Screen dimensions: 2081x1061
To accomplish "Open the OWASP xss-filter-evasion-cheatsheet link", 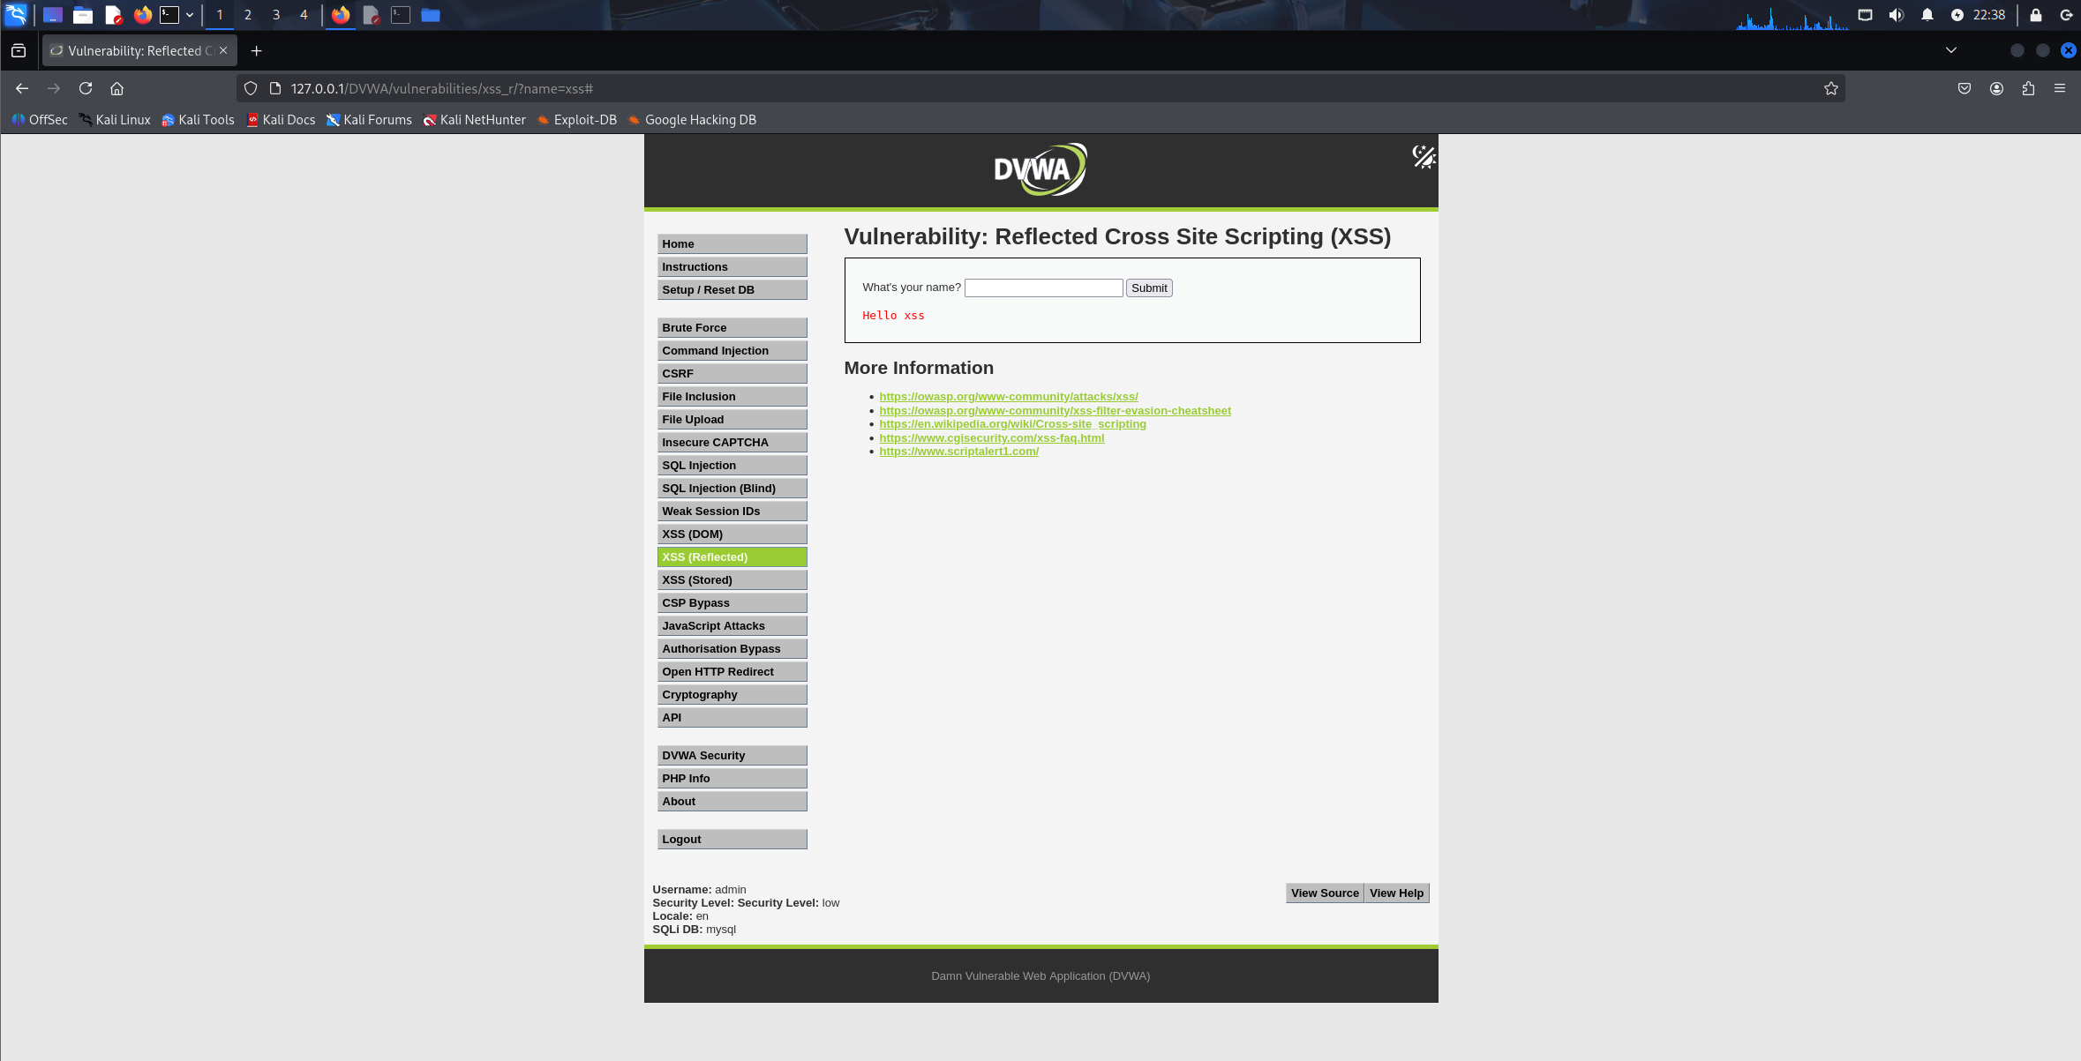I will pos(1055,410).
